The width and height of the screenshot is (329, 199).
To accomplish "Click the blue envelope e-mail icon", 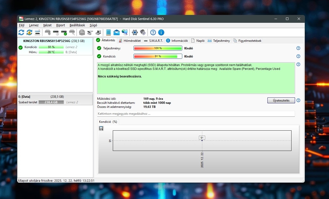I will click(117, 32).
